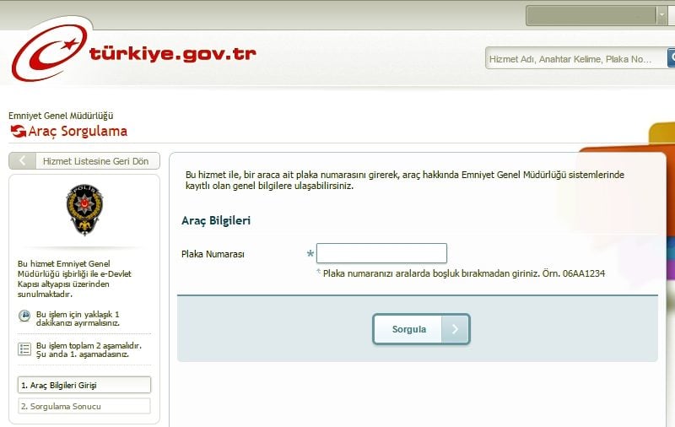Click the Araç Sorgulama page heading
This screenshot has width=675, height=427.
click(x=78, y=131)
